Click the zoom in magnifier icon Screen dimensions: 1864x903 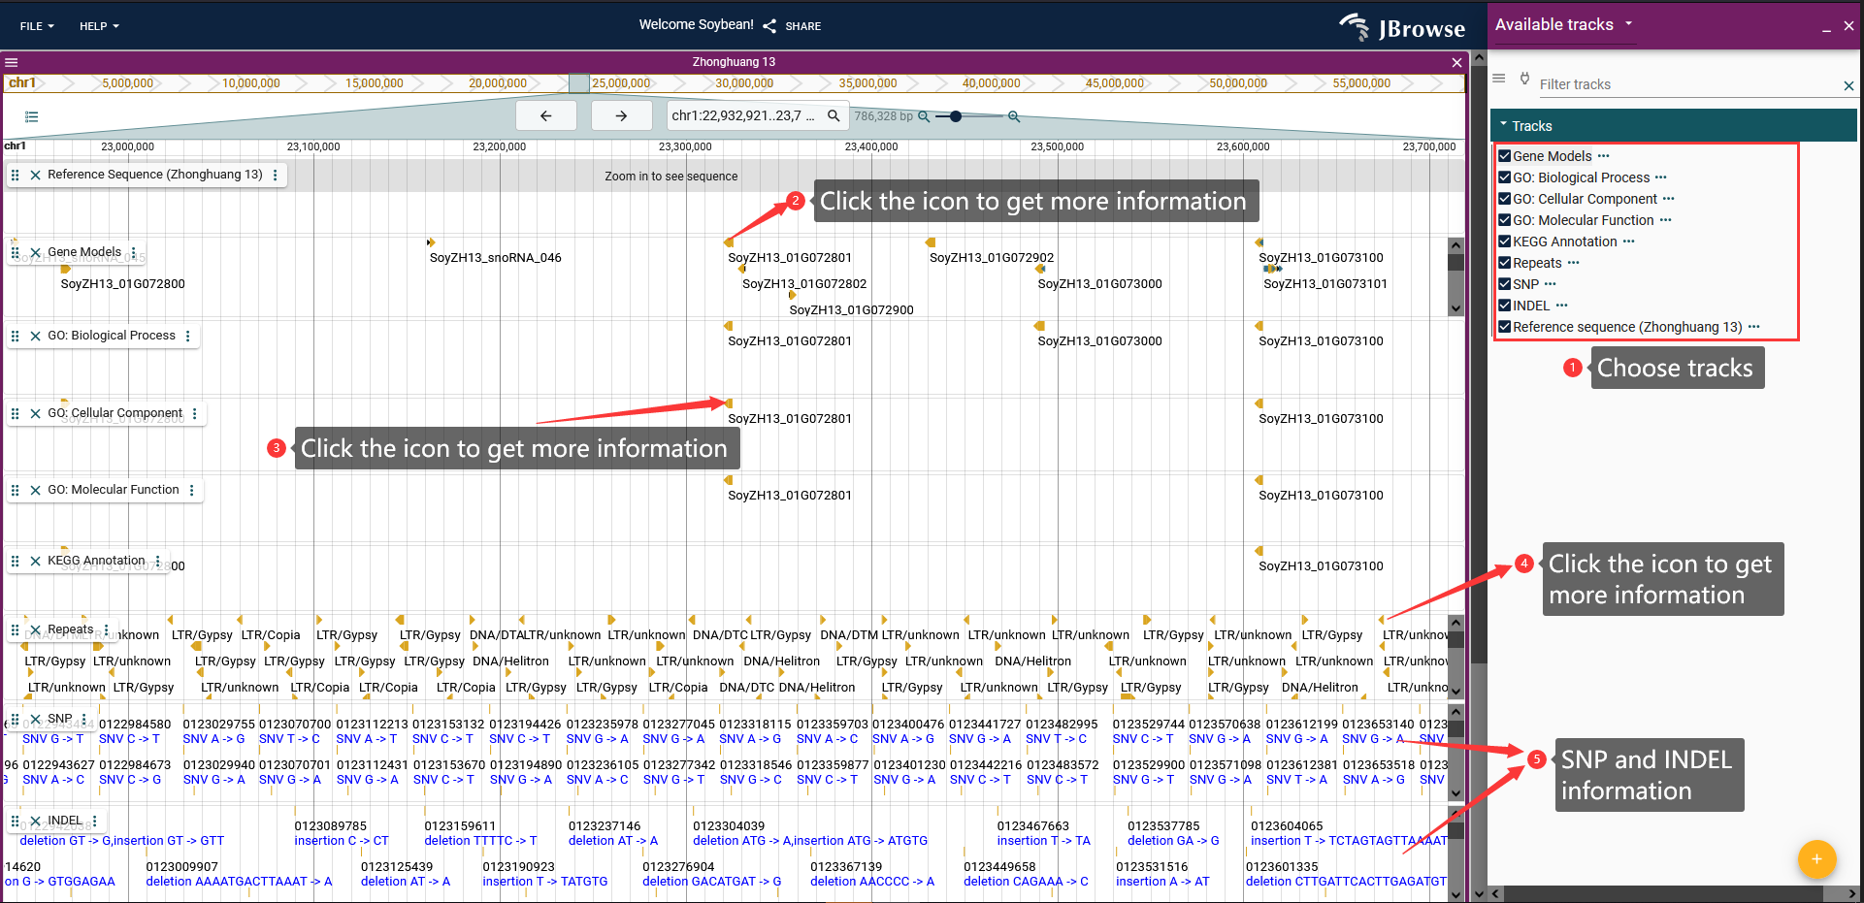point(1013,116)
